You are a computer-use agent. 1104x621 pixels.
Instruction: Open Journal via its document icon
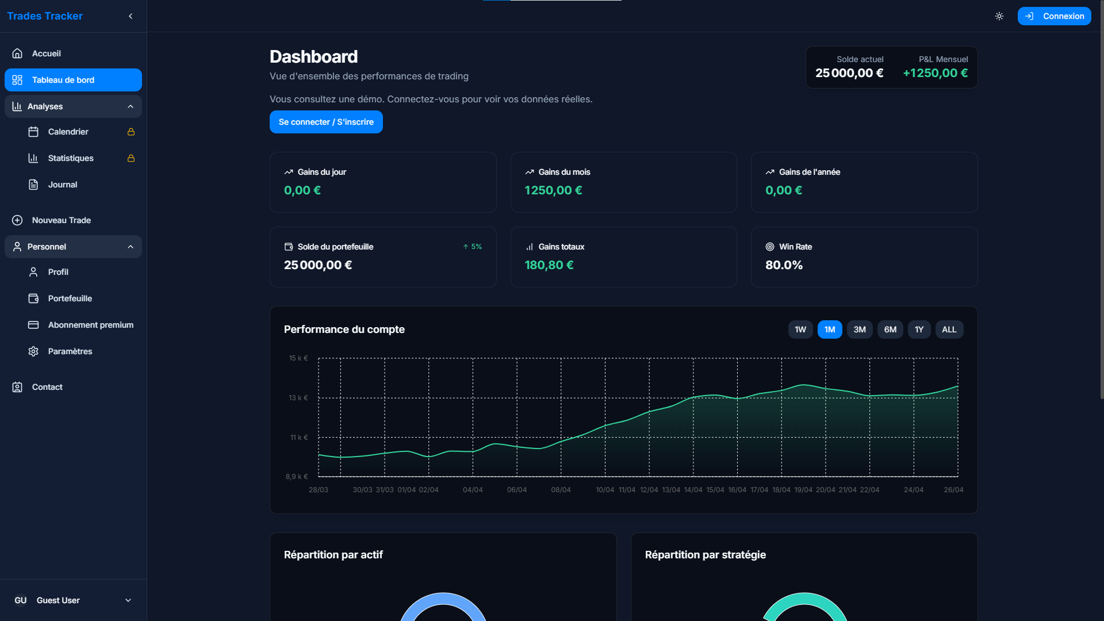coord(33,185)
